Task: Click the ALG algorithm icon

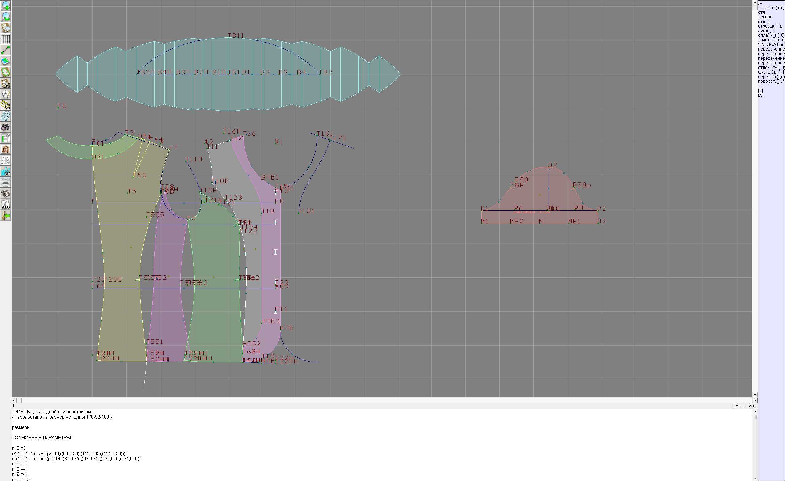Action: 6,205
